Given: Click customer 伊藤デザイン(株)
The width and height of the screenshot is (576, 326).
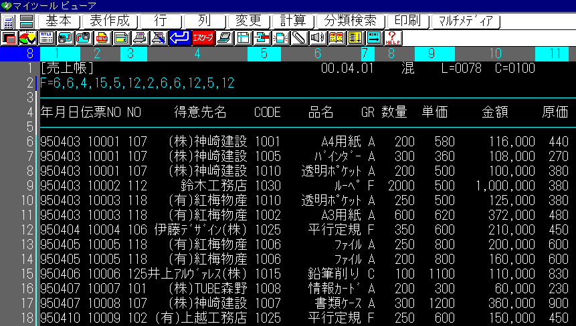Looking at the screenshot, I should click(200, 230).
